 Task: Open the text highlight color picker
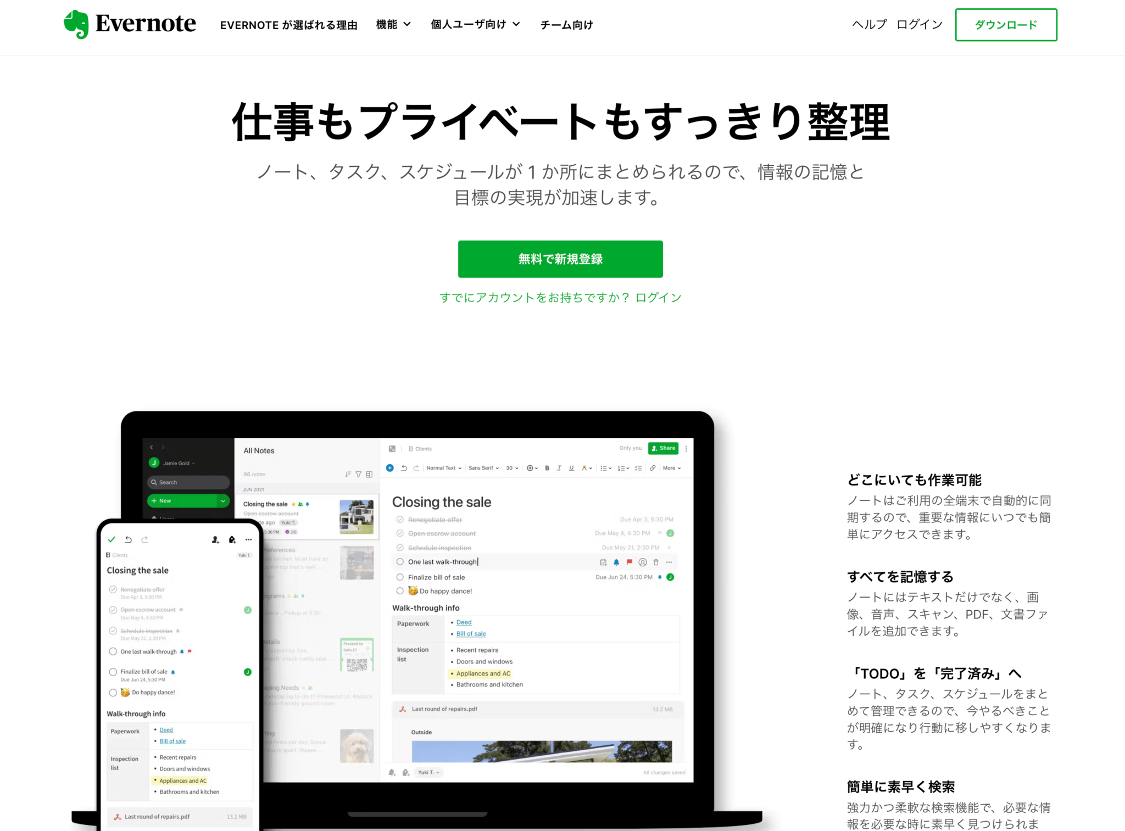tap(587, 468)
